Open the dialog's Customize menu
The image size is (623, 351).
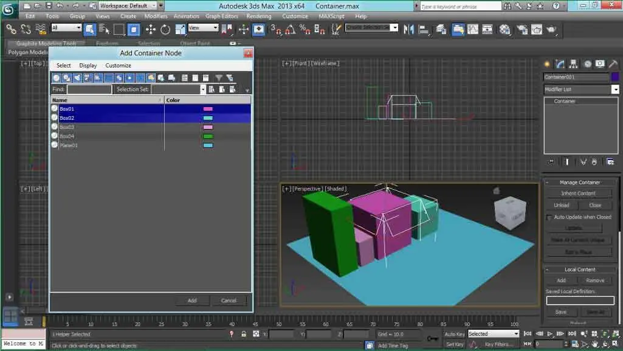tap(118, 66)
